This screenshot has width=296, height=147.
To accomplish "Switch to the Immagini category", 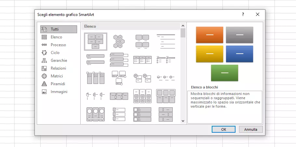I will (59, 92).
